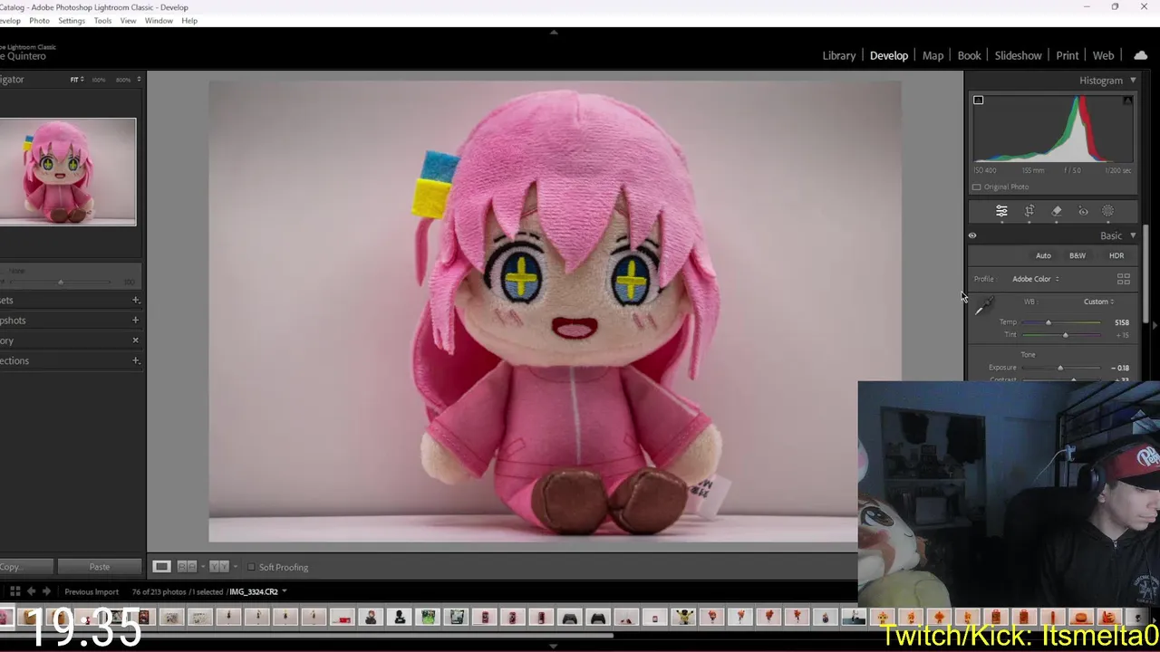The image size is (1160, 652).
Task: Go back using filmstrip left arrow
Action: click(31, 591)
